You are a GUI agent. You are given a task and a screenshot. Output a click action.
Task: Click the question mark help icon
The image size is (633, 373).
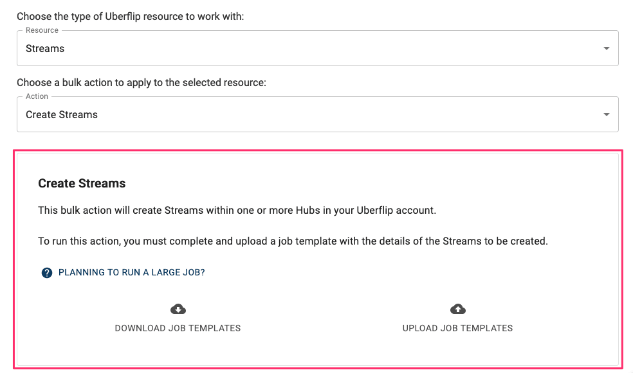pos(47,273)
